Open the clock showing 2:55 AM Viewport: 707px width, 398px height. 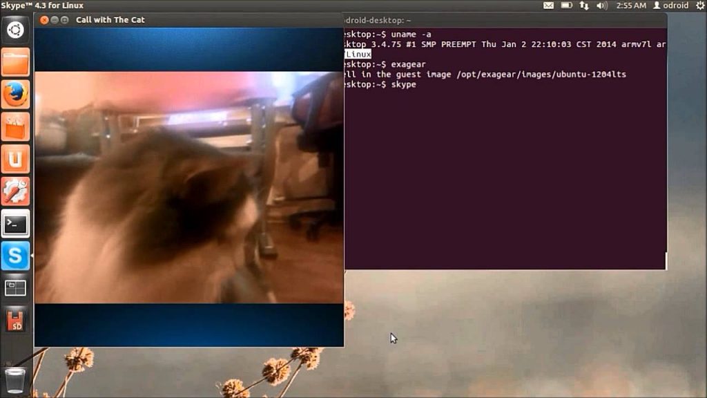[631, 6]
